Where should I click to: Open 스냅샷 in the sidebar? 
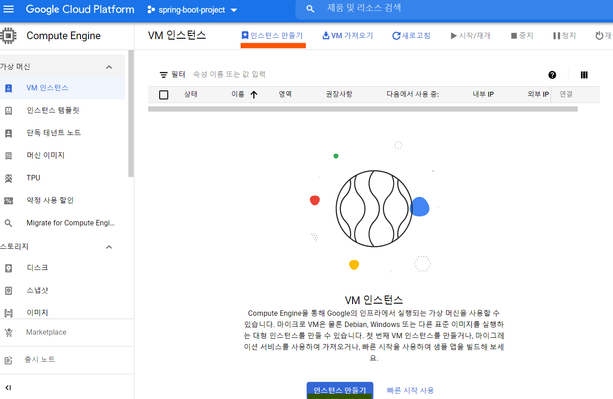click(63, 291)
